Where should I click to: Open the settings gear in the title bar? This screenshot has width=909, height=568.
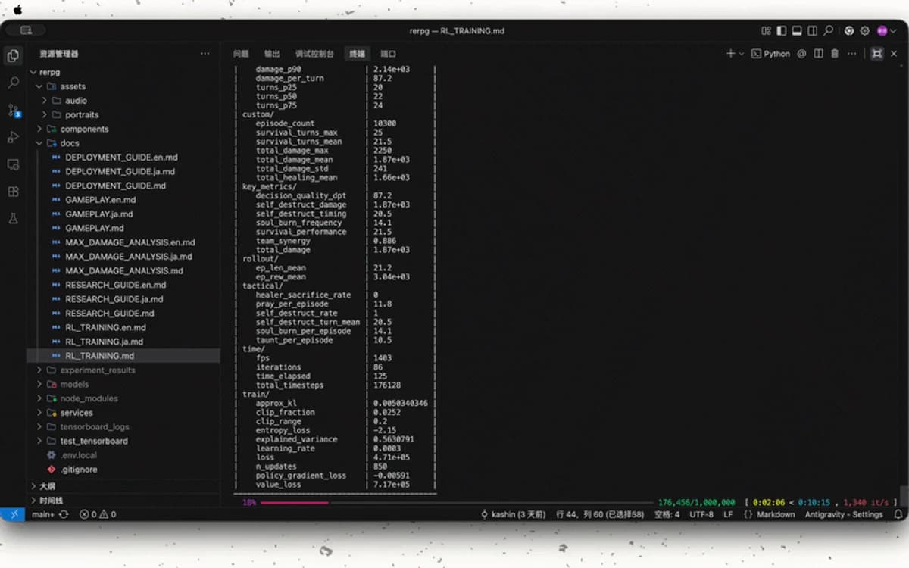coord(864,31)
